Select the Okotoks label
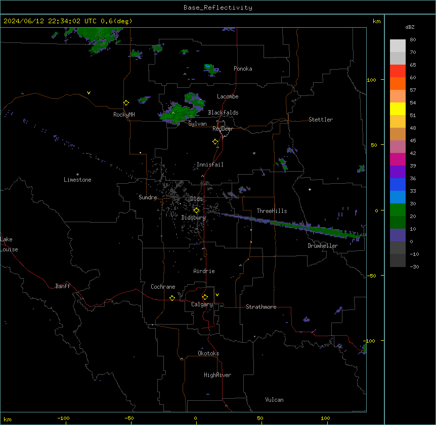Screen dimensions: 436x425 (208, 353)
